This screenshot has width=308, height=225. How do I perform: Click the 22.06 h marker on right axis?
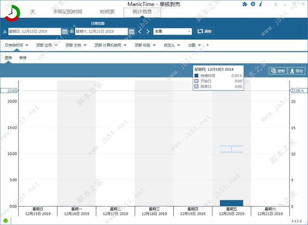tap(298, 91)
